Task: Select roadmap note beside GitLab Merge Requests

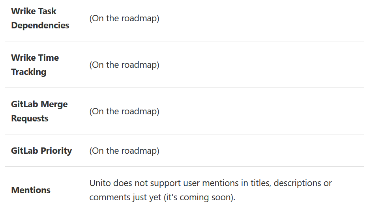Action: (124, 112)
